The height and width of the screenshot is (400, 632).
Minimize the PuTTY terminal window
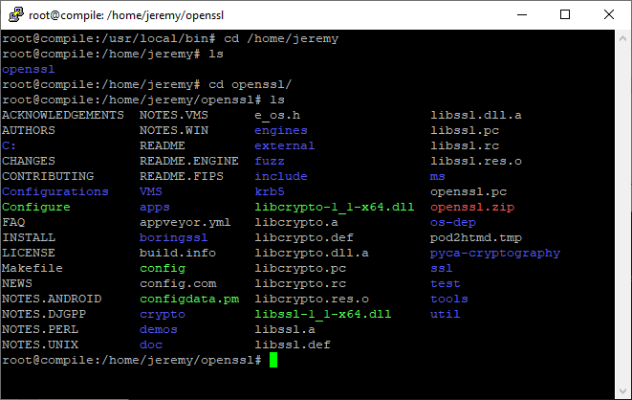521,14
